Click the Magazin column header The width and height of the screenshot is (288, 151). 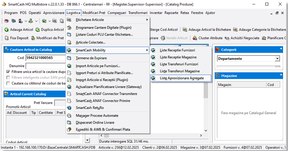tap(242, 85)
